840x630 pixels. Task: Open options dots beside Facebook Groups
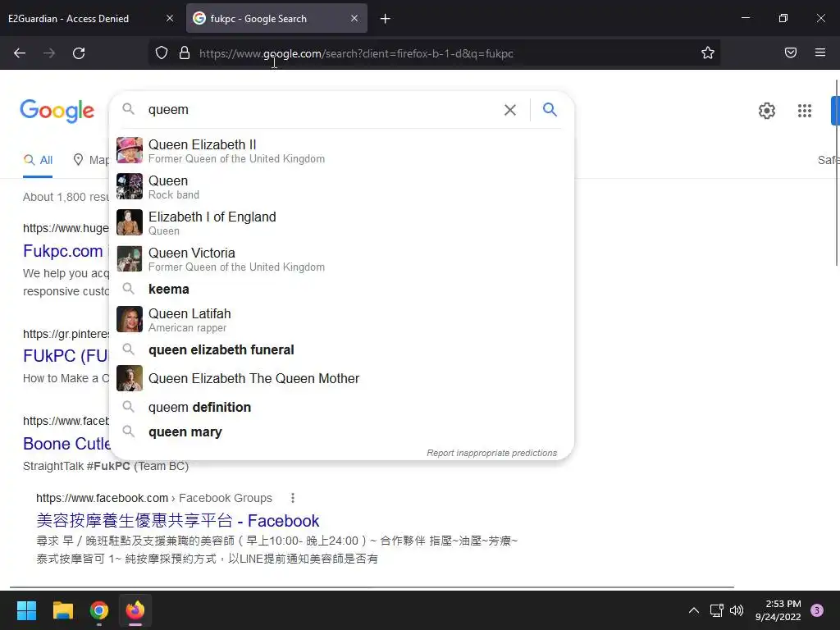pyautogui.click(x=293, y=498)
